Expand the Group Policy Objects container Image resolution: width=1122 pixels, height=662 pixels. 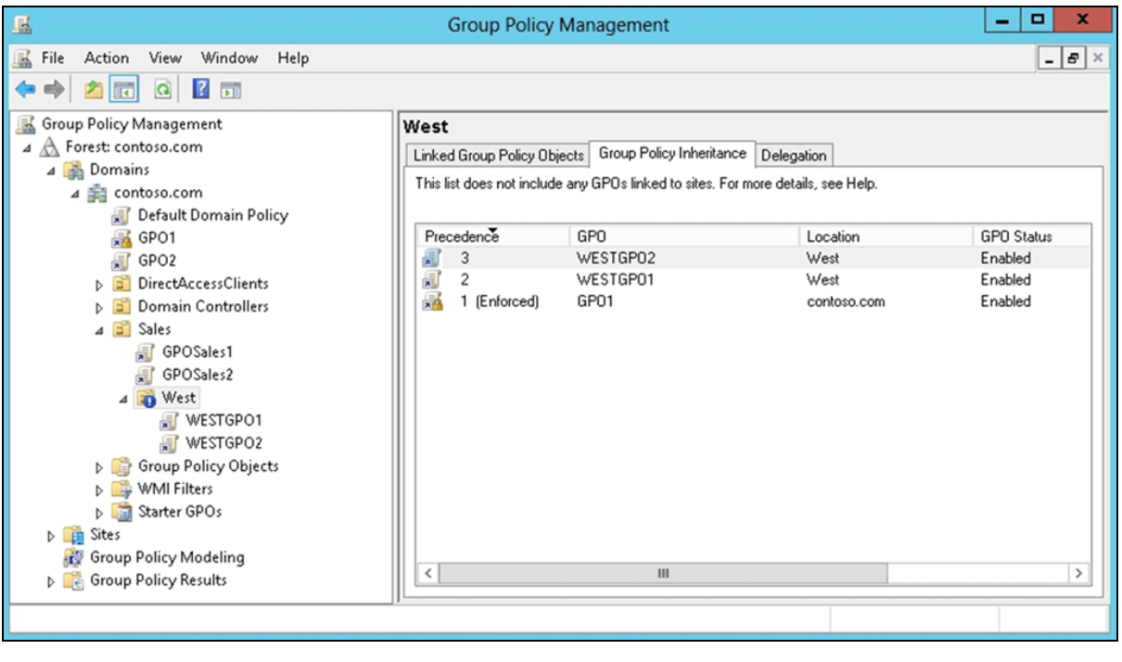pyautogui.click(x=100, y=467)
